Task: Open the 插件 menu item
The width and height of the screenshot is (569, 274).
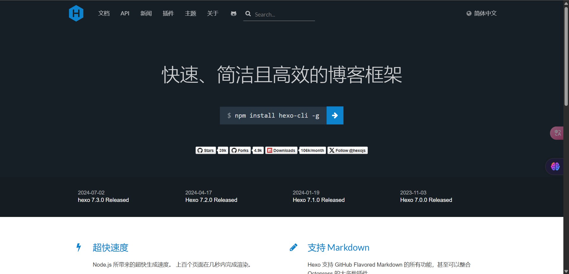Action: (x=168, y=13)
